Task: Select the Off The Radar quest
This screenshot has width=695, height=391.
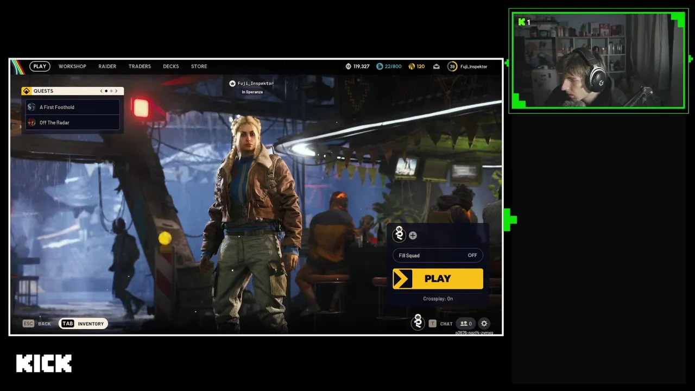Action: 72,122
